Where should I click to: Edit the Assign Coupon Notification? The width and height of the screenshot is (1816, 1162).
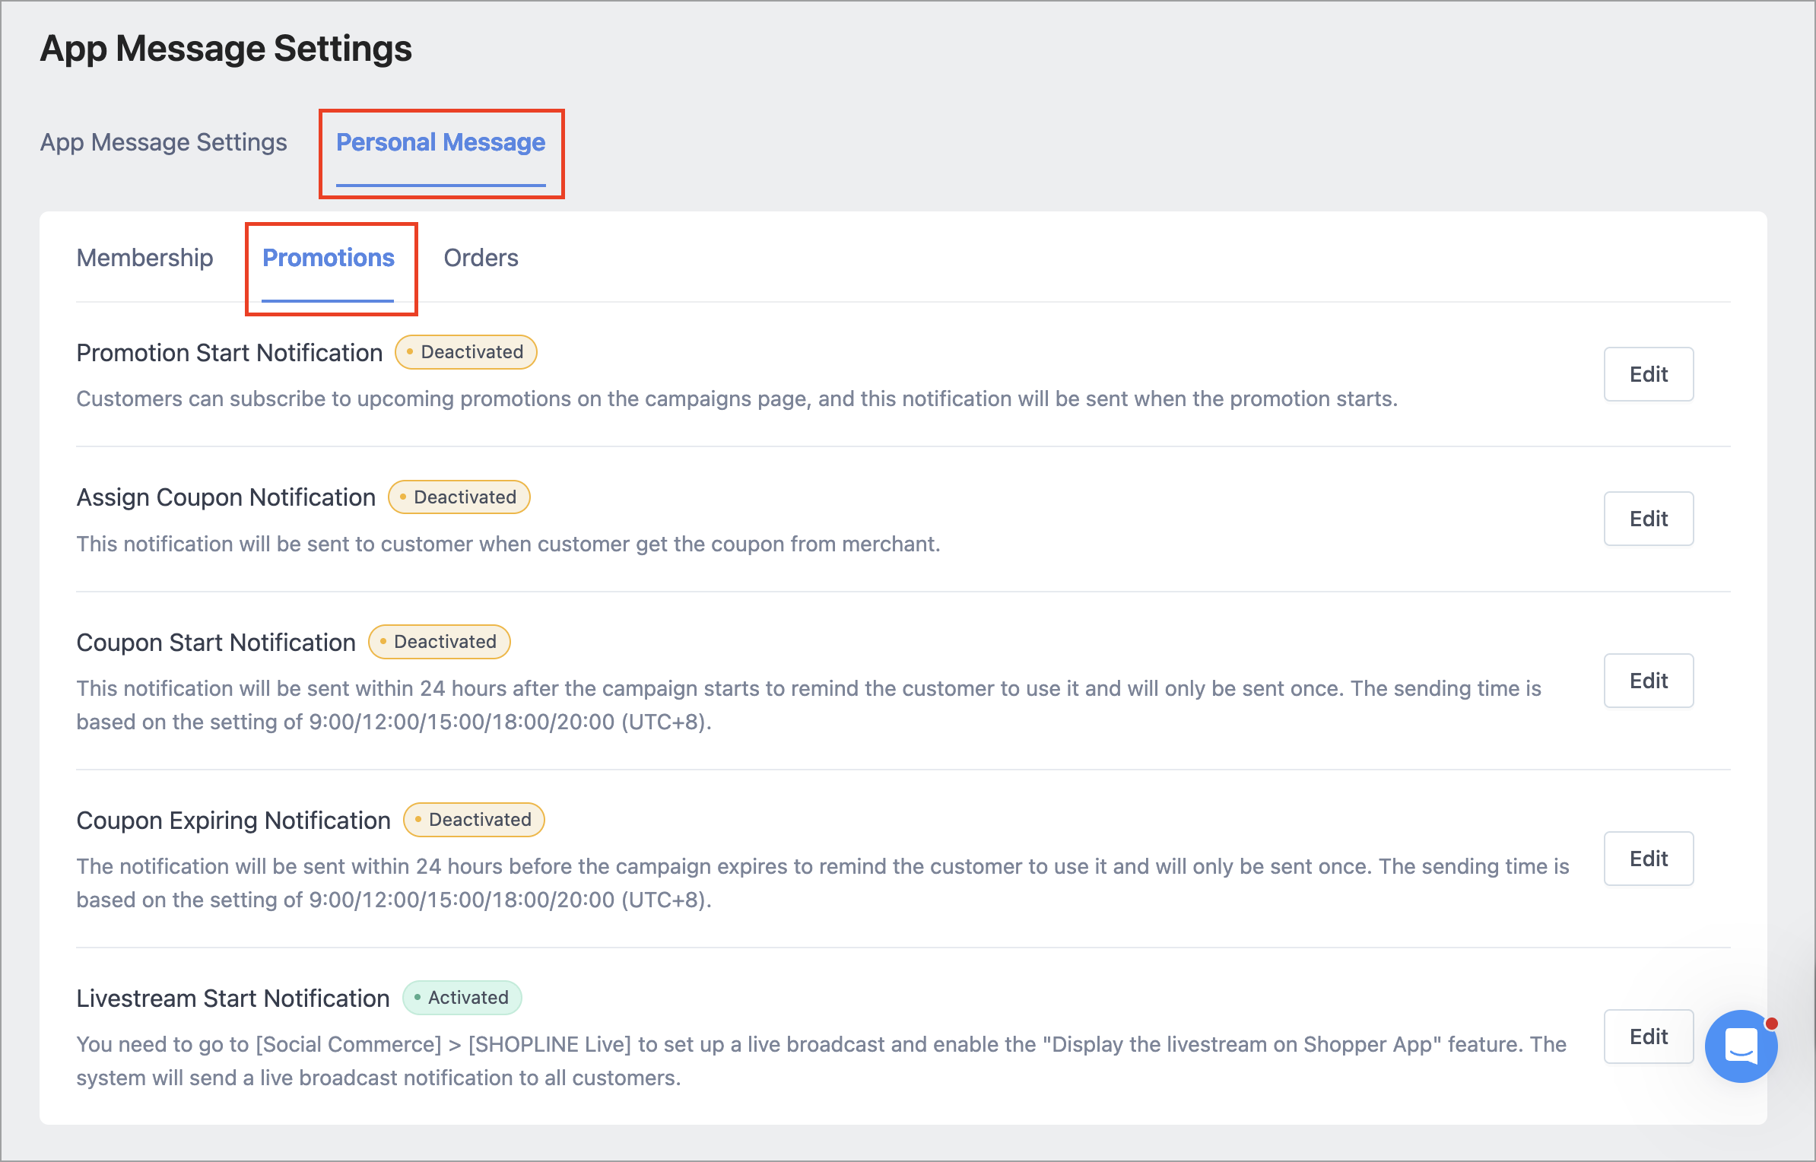(1649, 519)
